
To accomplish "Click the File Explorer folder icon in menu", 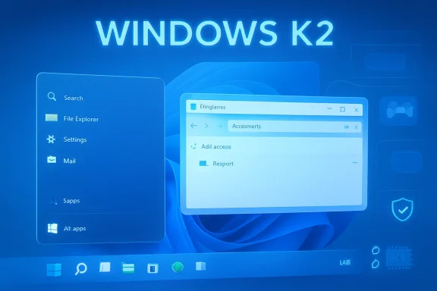I will coord(52,117).
